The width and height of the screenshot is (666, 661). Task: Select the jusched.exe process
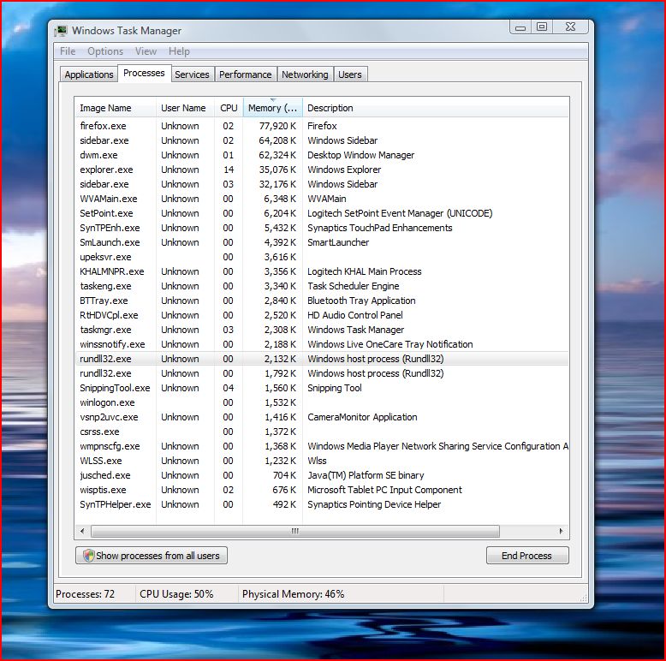pos(322,475)
